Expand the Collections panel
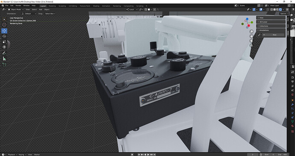This screenshot has width=295, height=156. coord(271,26)
